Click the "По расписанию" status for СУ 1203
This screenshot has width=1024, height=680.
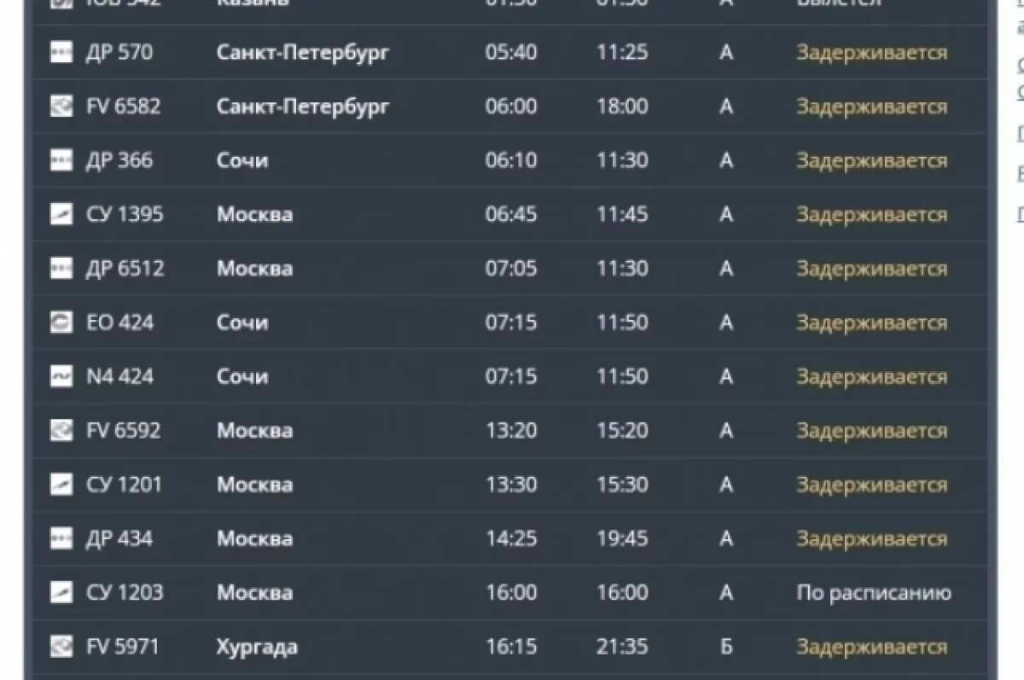point(873,593)
